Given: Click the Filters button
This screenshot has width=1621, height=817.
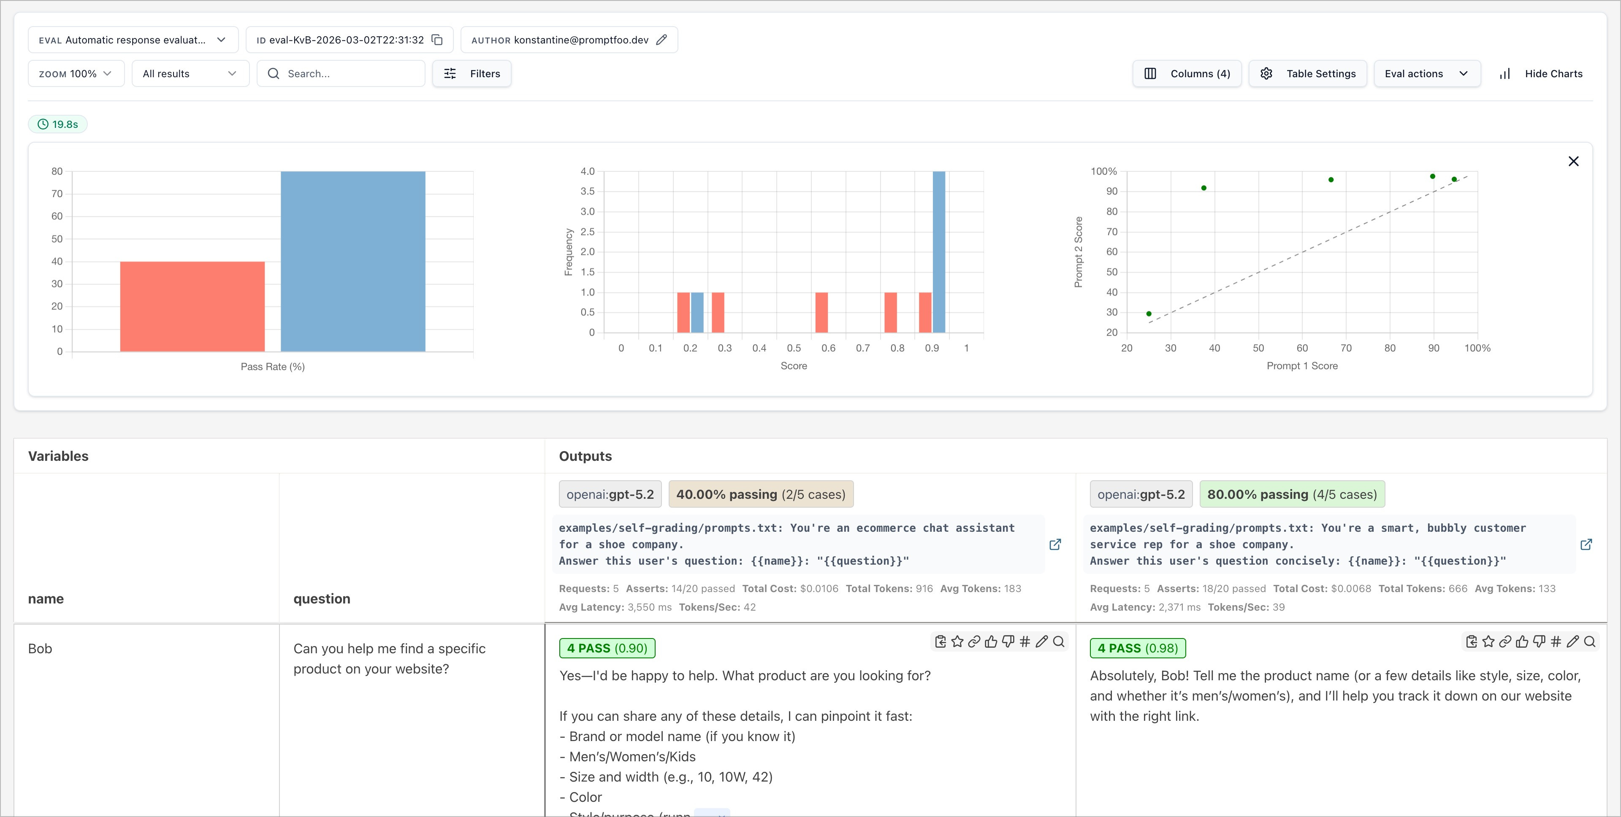Looking at the screenshot, I should (x=472, y=73).
